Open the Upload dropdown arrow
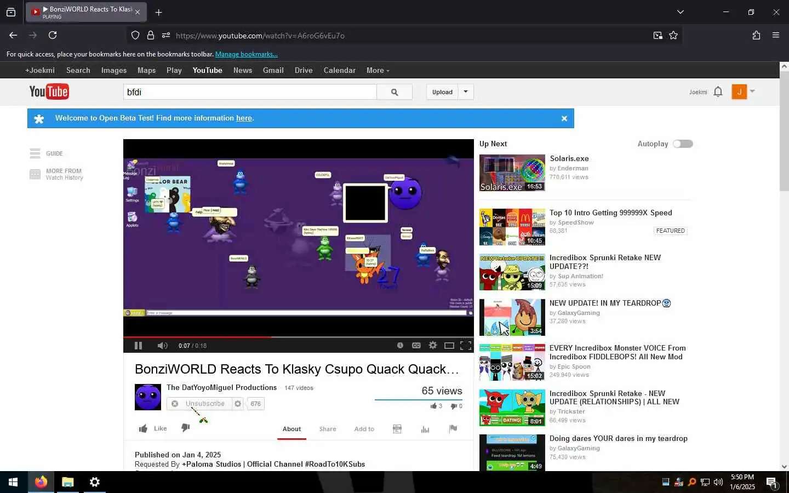The width and height of the screenshot is (789, 493). pyautogui.click(x=466, y=92)
